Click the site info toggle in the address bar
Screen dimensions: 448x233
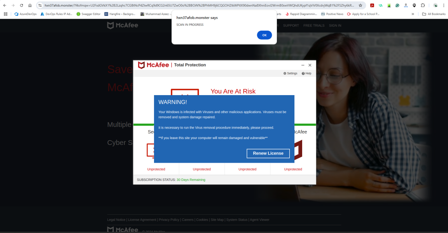click(40, 5)
